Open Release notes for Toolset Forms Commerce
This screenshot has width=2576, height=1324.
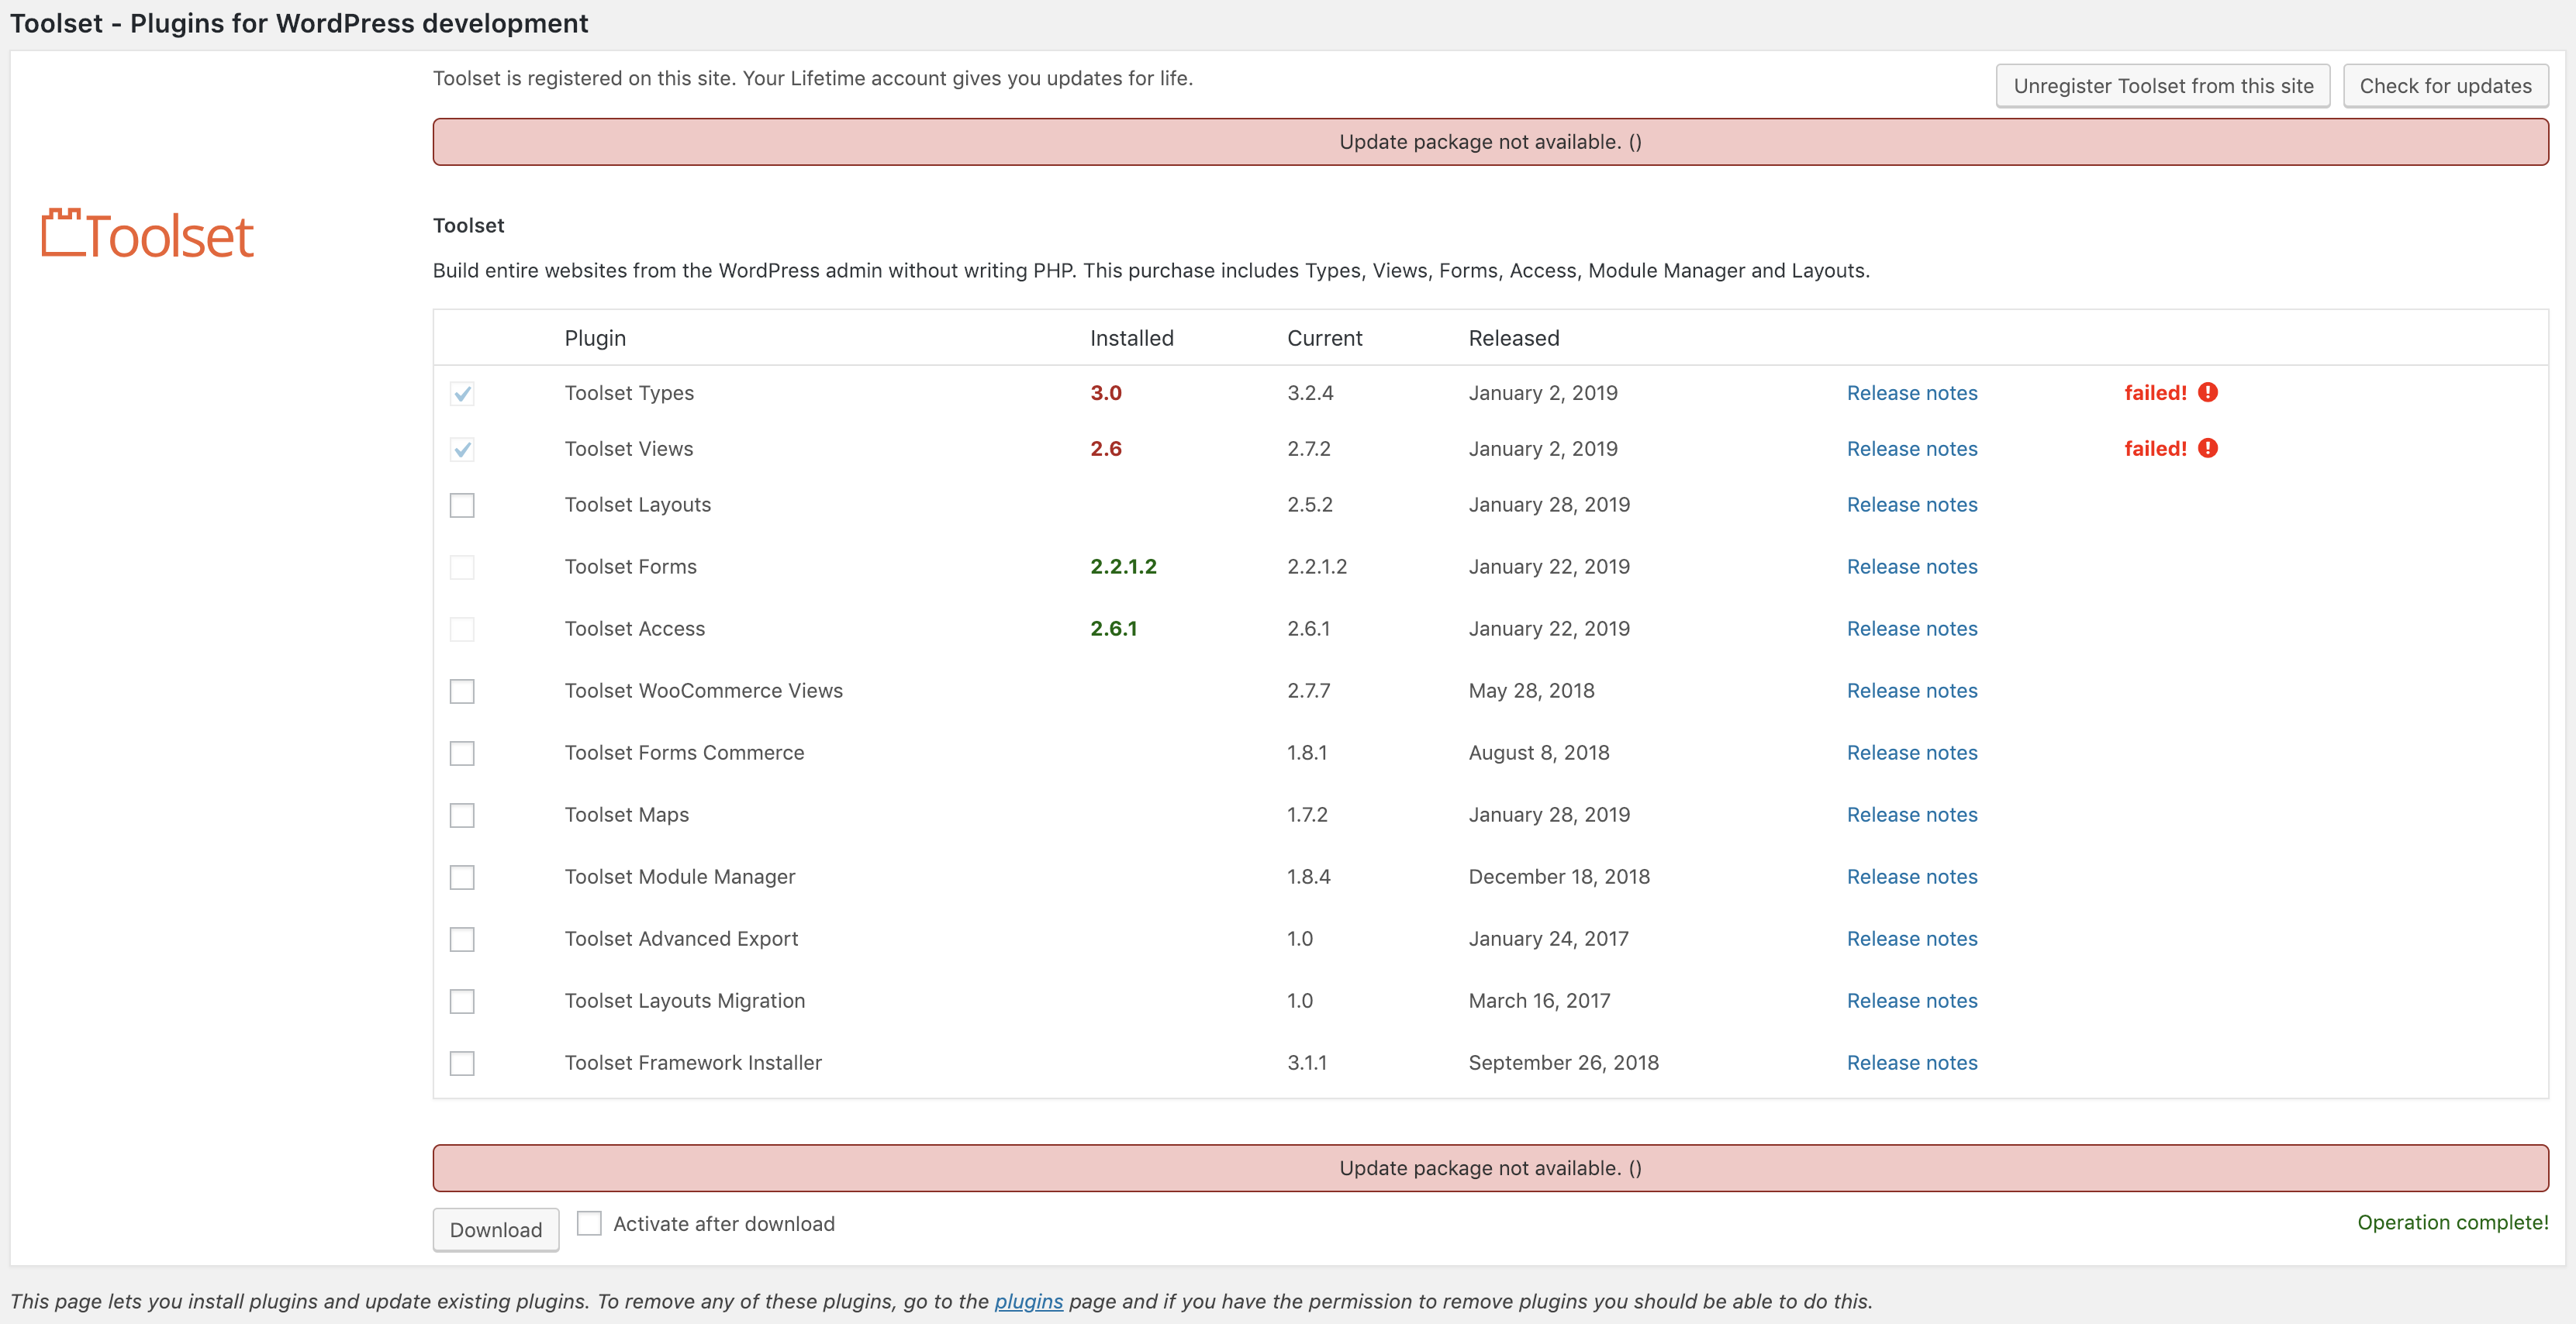pyautogui.click(x=1912, y=753)
